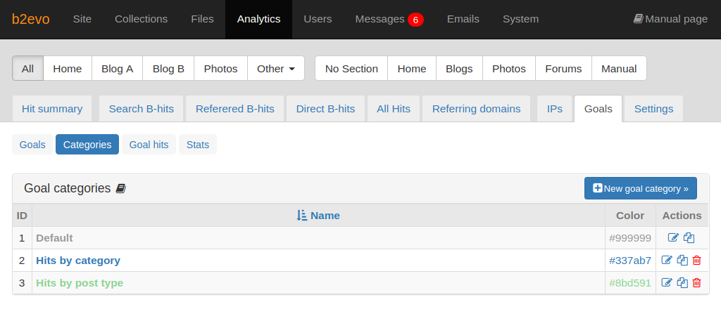This screenshot has height=309, width=721.
Task: Duplicate the Hits by post type row
Action: pos(682,282)
